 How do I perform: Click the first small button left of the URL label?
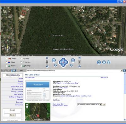tap(3, 70)
